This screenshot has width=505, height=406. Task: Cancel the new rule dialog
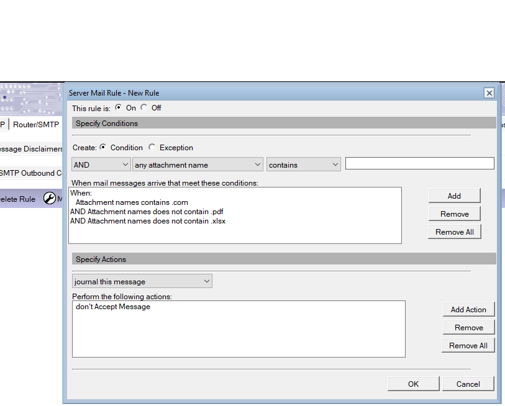(x=468, y=384)
